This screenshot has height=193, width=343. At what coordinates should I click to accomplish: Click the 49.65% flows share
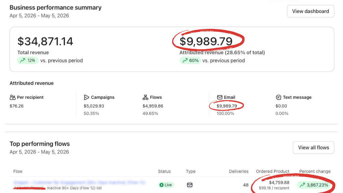tap(150, 113)
